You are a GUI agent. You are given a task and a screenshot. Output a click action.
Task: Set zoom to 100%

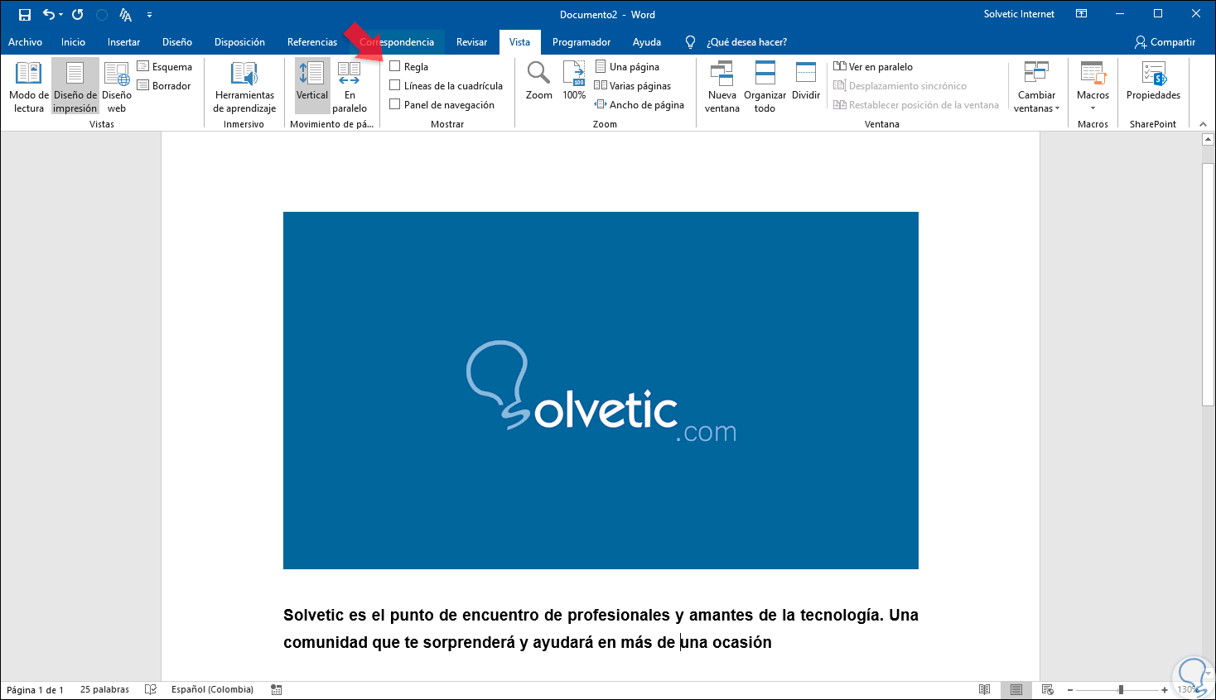click(574, 81)
